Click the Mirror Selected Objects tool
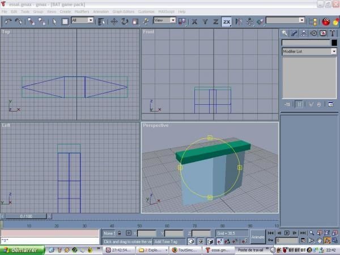Viewport: 340px width, 255px height. (x=239, y=22)
